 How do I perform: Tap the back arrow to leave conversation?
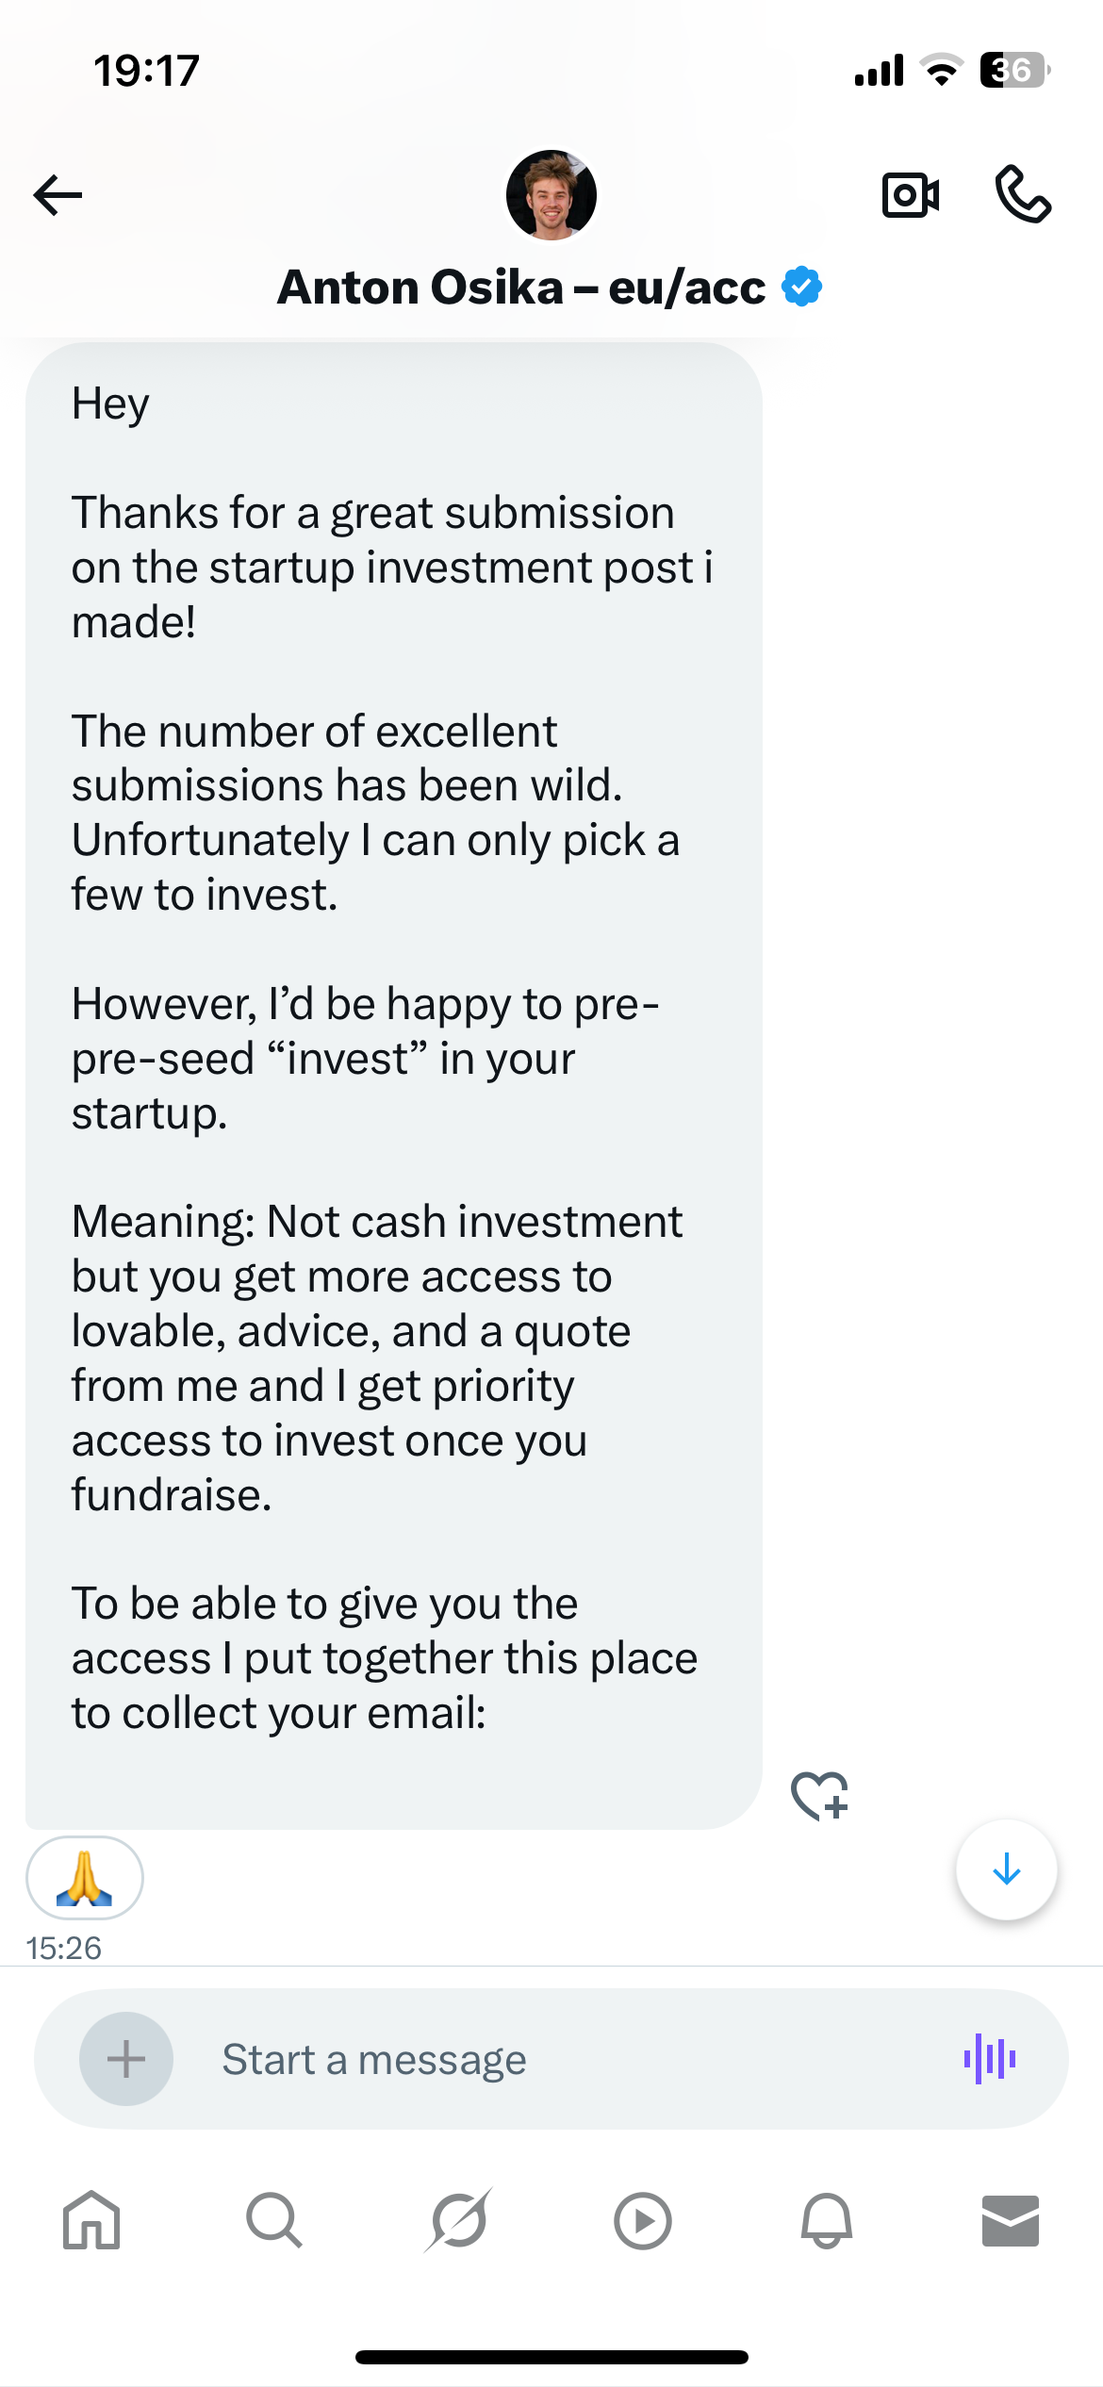point(58,196)
